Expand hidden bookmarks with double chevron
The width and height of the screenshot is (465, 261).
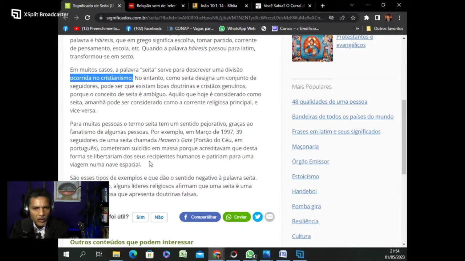click(357, 28)
